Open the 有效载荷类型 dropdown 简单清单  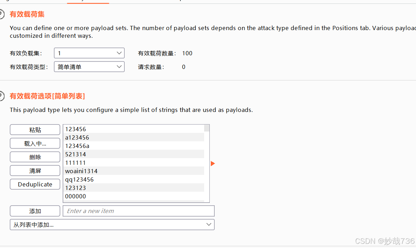coord(89,67)
